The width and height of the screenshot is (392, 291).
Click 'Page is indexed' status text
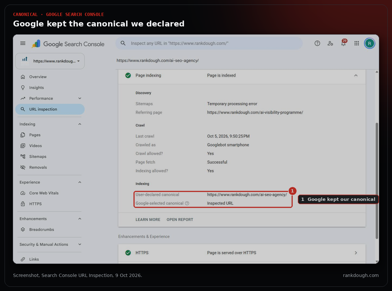[x=221, y=75]
